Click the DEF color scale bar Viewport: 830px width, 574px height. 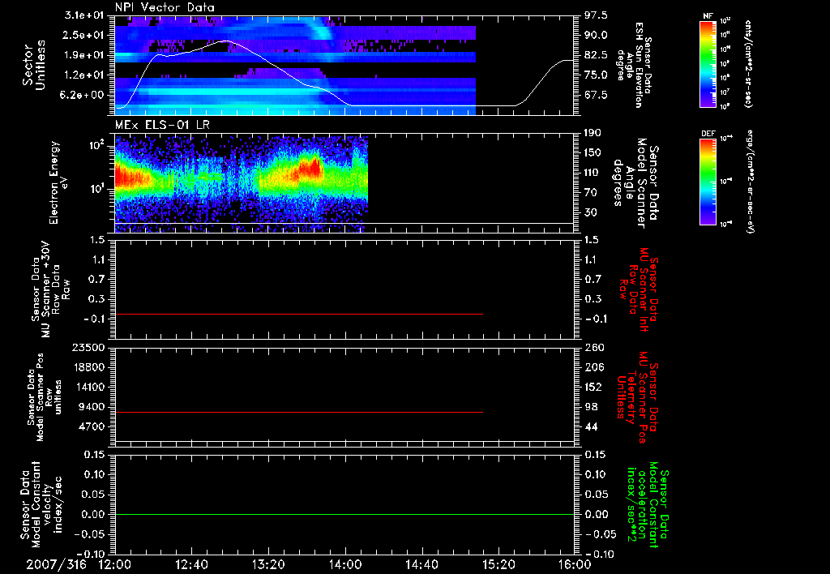708,182
